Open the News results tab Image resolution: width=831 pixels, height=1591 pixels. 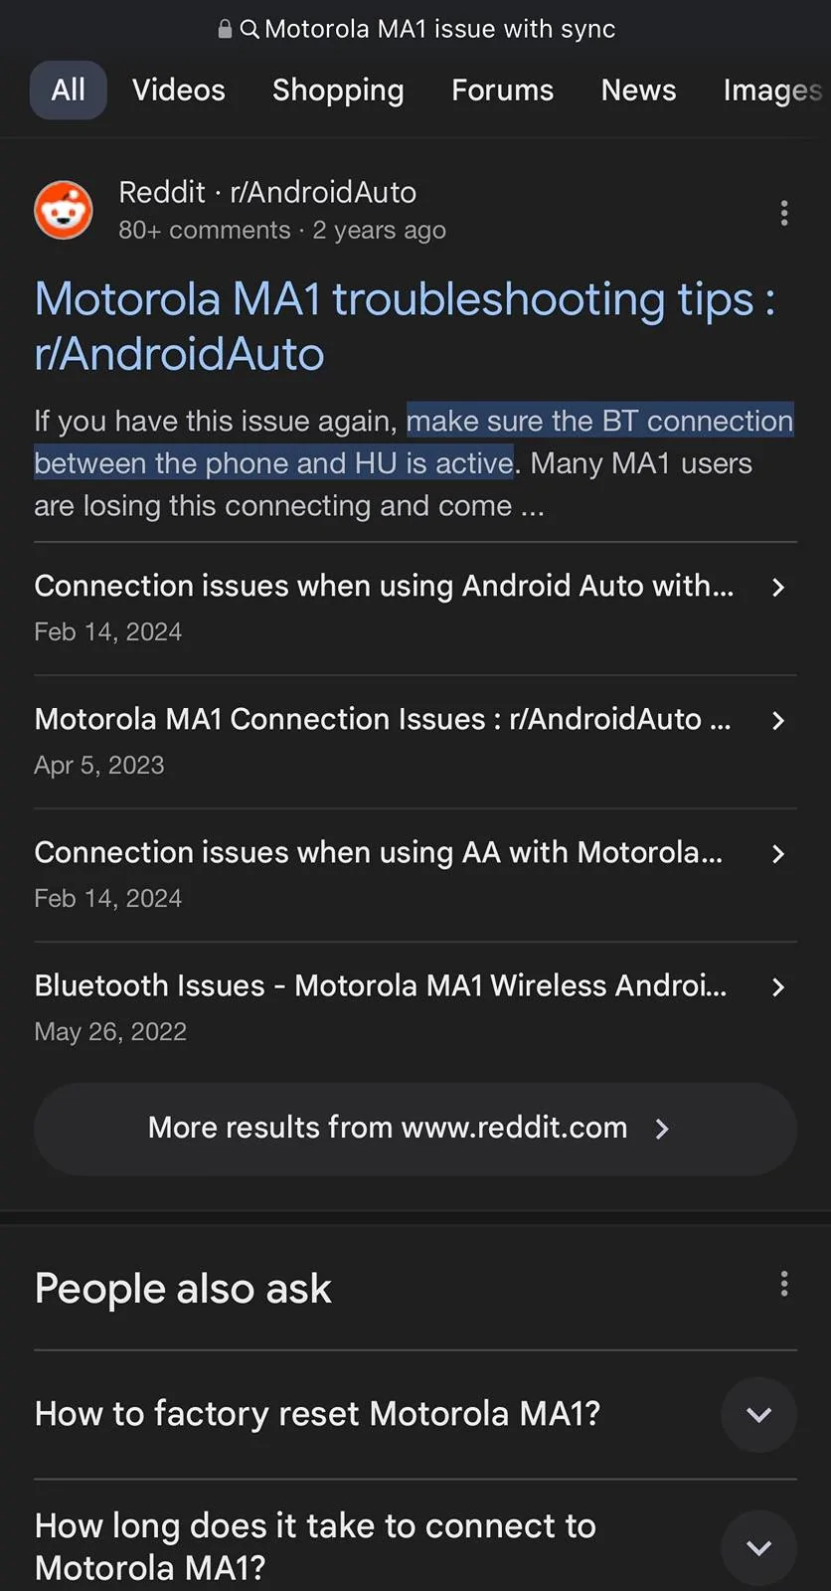(638, 90)
